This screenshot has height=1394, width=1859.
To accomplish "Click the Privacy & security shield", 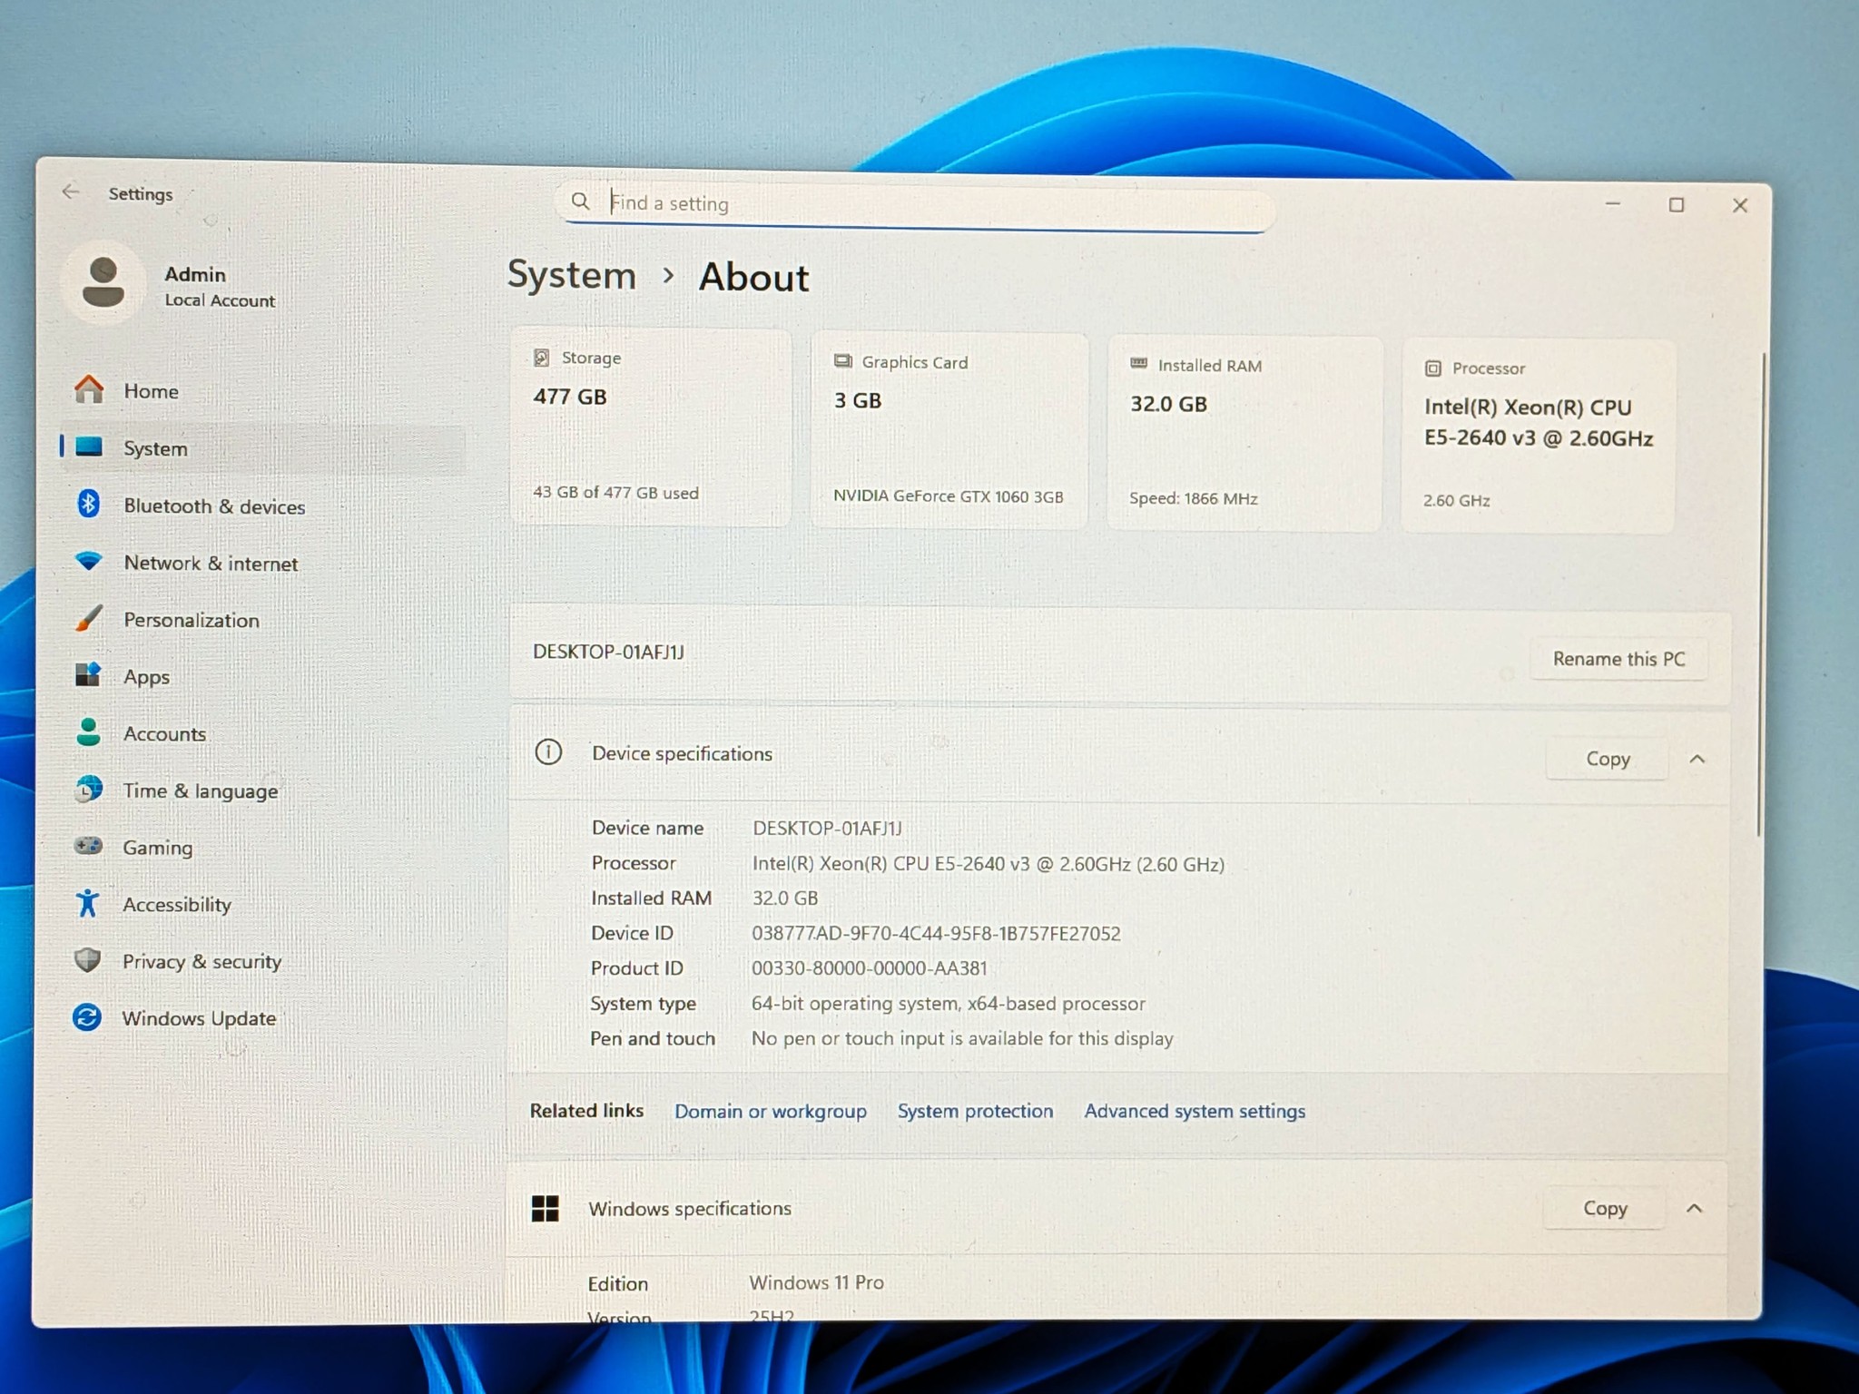I will click(x=87, y=959).
